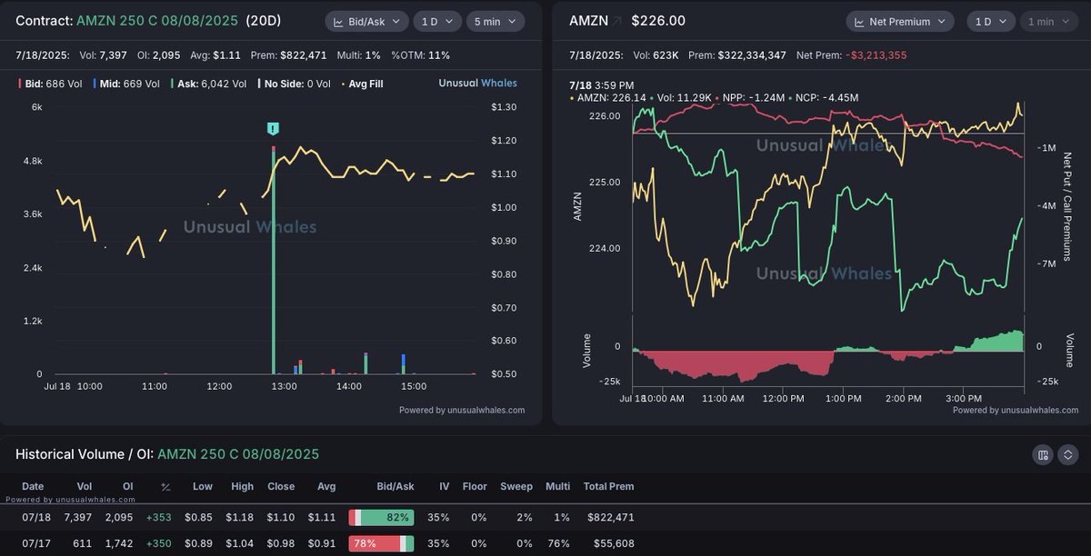Click the AMZN 250 C 08/08/2025 contract title link
The height and width of the screenshot is (556, 1091).
(x=157, y=21)
